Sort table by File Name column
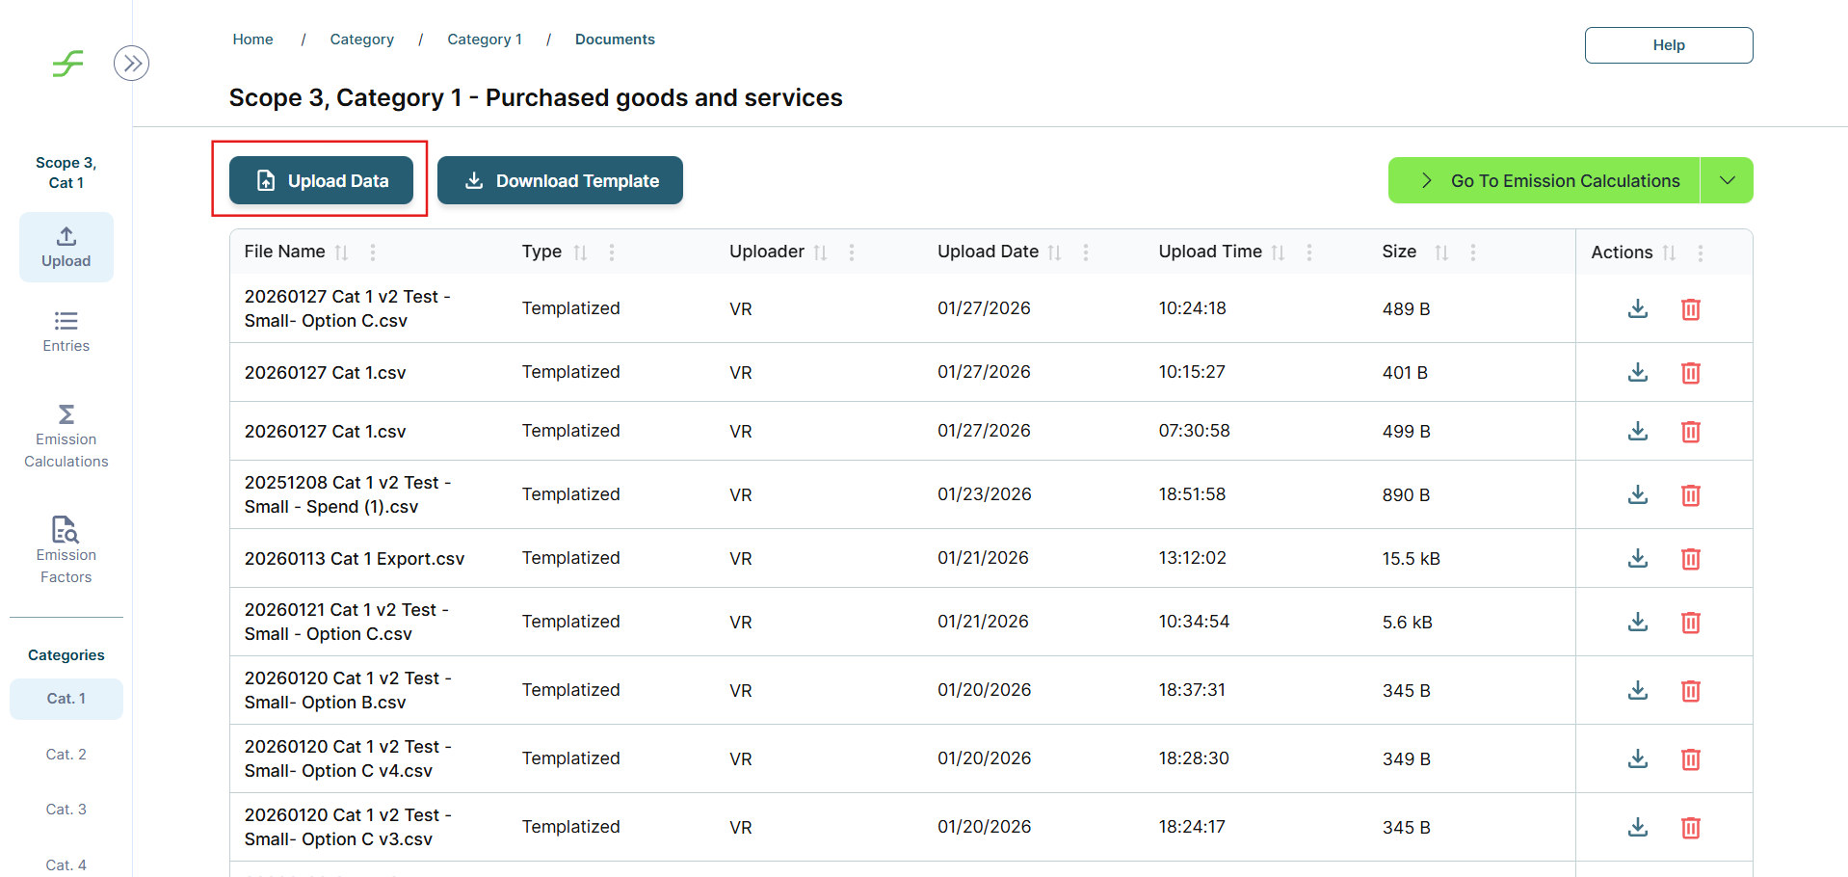Viewport: 1848px width, 877px height. point(341,252)
